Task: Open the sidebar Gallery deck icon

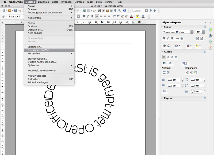Action: (x=211, y=41)
